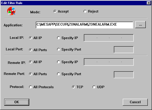Click the Mode: label
This screenshot has height=110, width=152.
(35, 12)
